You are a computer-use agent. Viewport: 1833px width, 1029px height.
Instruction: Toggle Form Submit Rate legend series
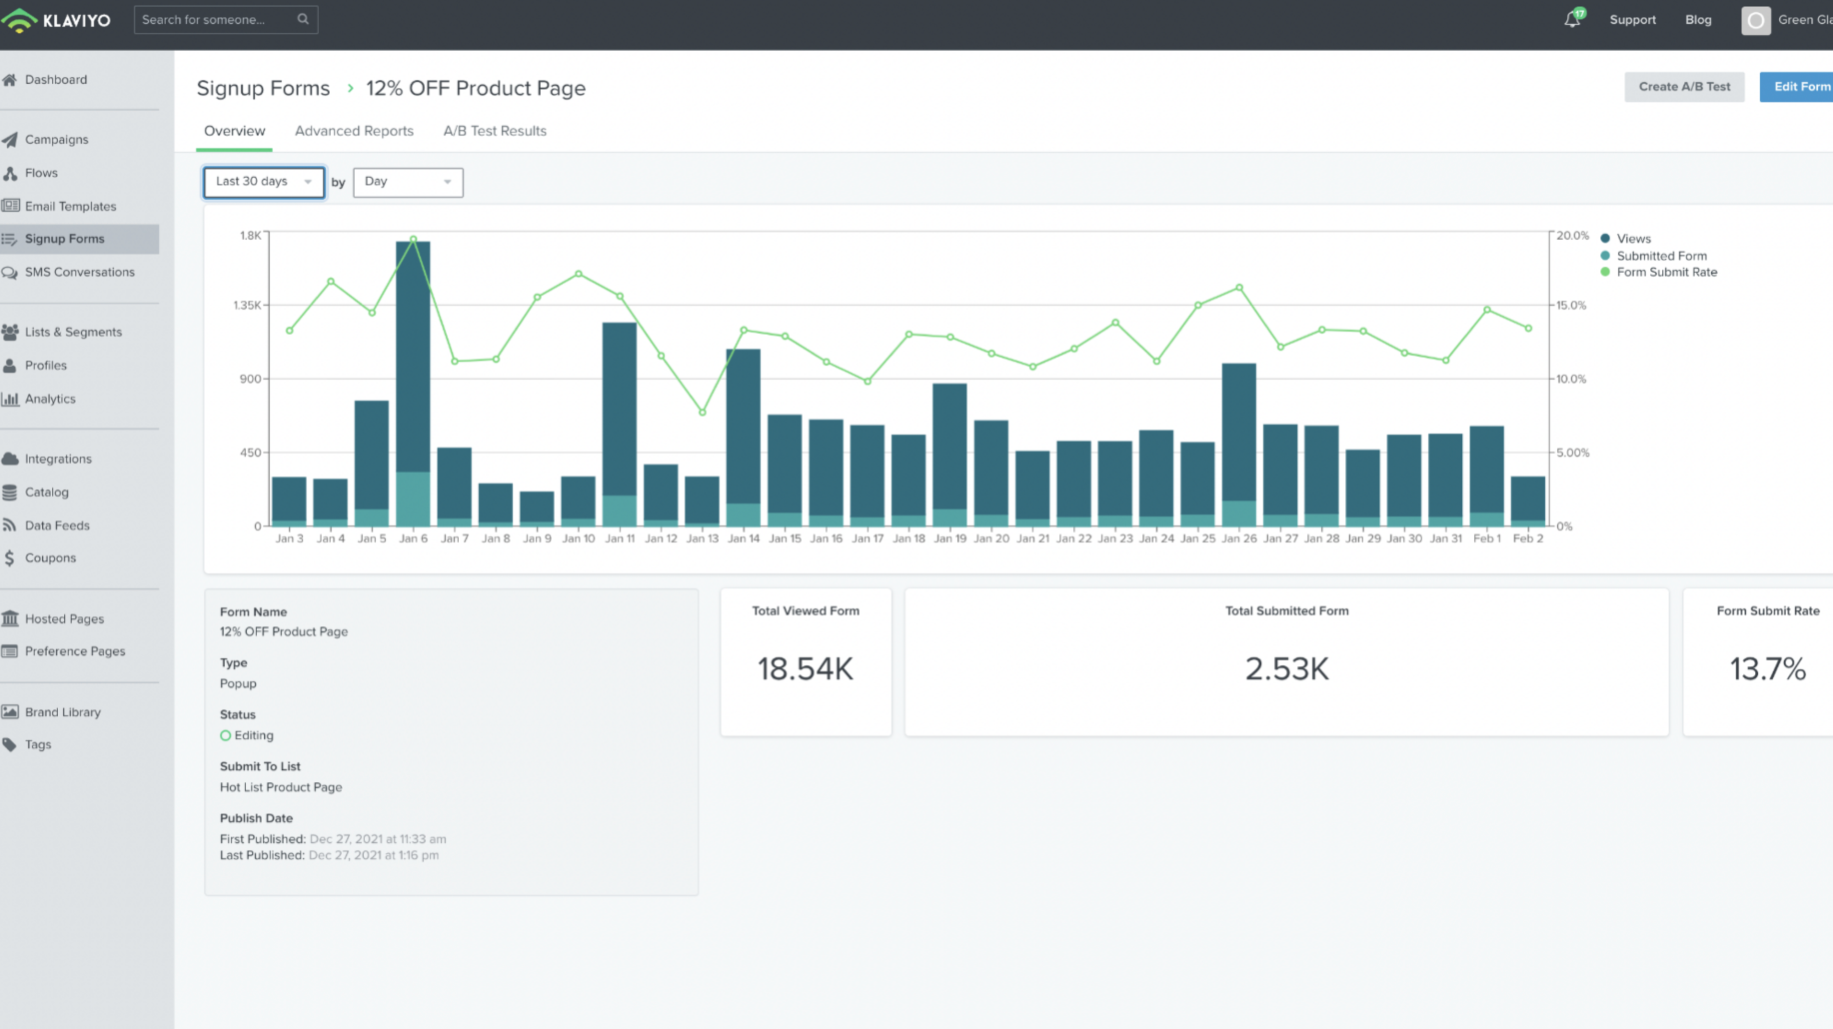tap(1665, 272)
